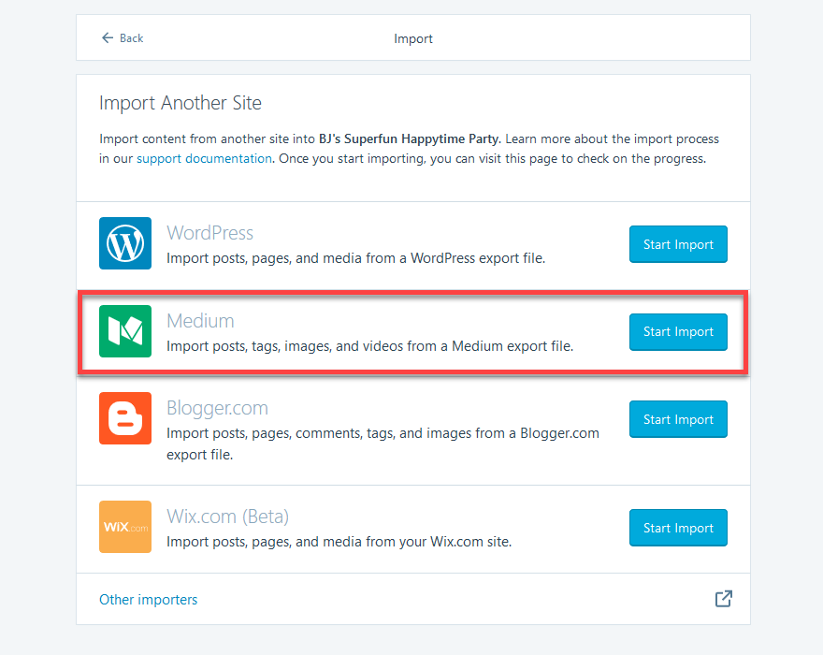Click the WordPress importer logo icon

coord(124,243)
